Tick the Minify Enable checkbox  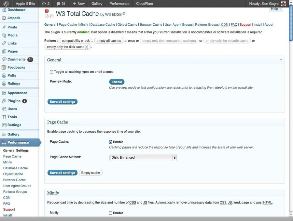pyautogui.click(x=111, y=213)
